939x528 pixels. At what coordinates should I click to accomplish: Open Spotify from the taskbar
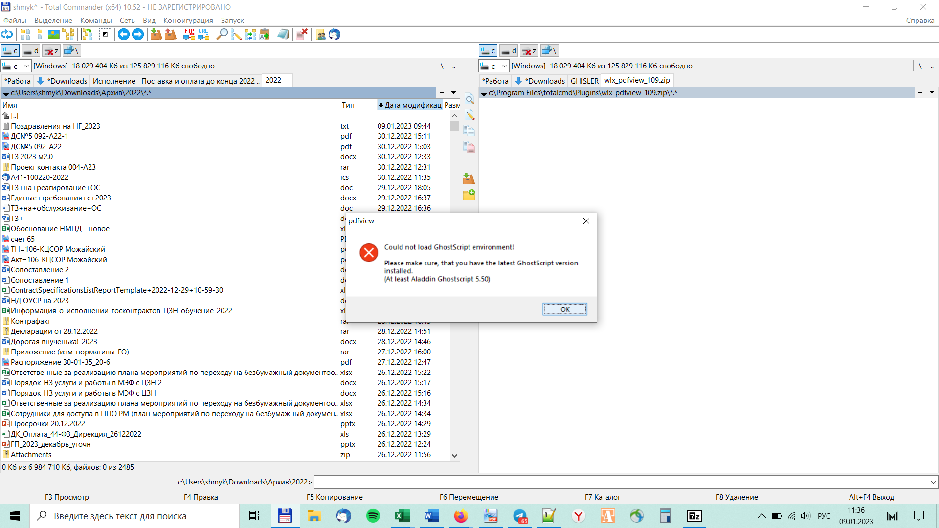click(x=373, y=516)
